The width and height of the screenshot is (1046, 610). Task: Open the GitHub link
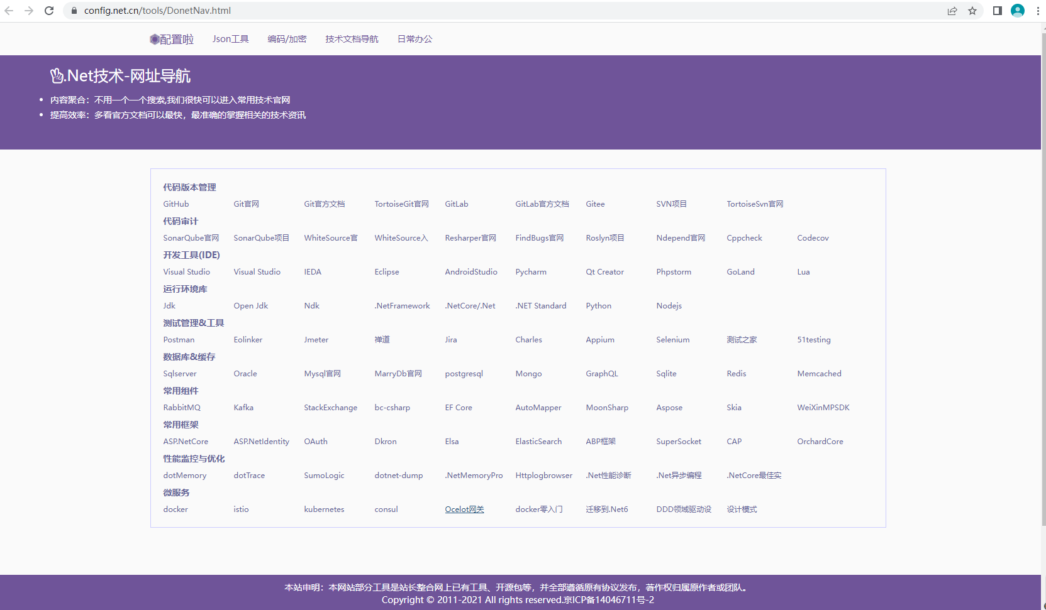coord(176,204)
